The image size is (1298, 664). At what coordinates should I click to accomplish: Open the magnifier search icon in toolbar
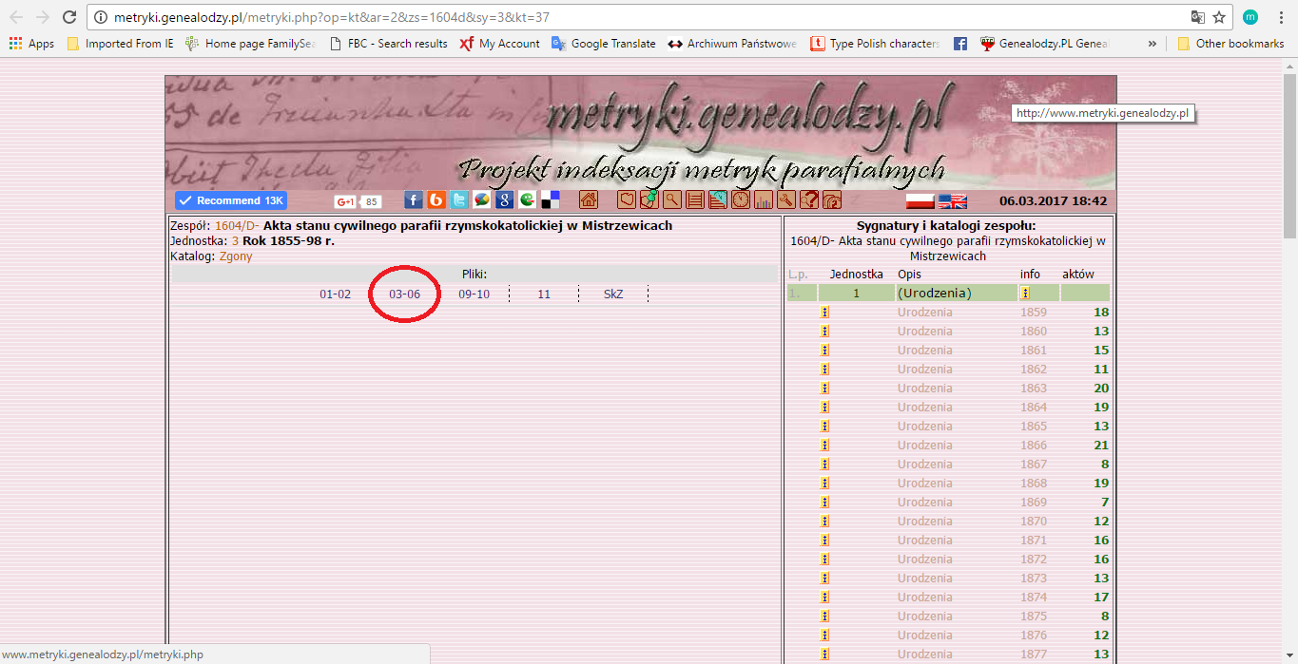point(672,199)
